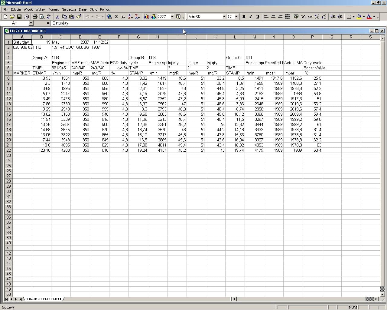Sort ascending with A-Z icon
387x310 pixels.
130,17
